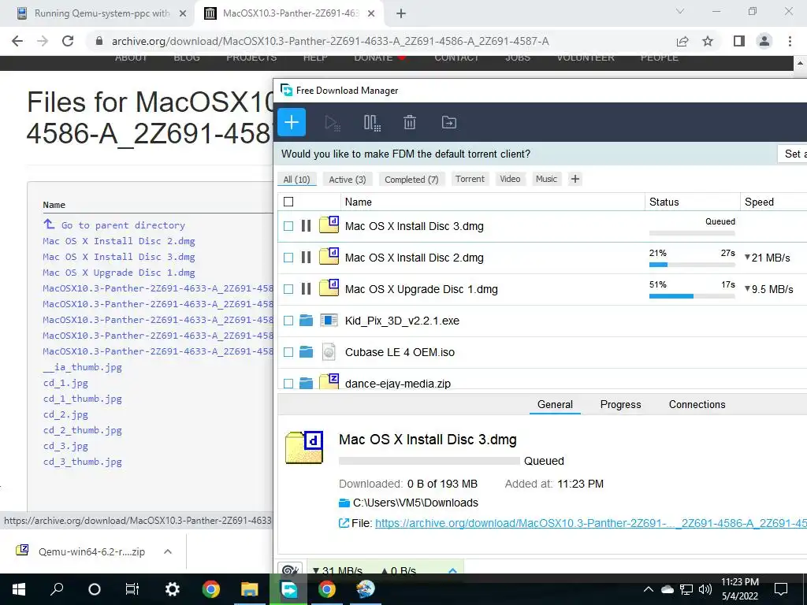Bookmark this page with the star icon
Image resolution: width=807 pixels, height=605 pixels.
[x=708, y=41]
